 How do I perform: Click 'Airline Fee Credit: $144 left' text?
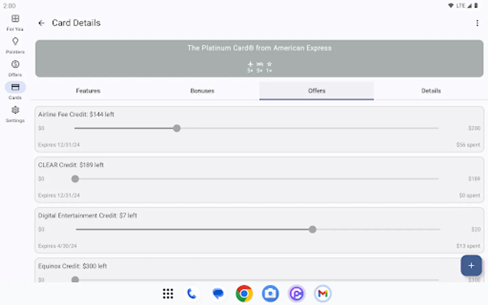coord(76,115)
